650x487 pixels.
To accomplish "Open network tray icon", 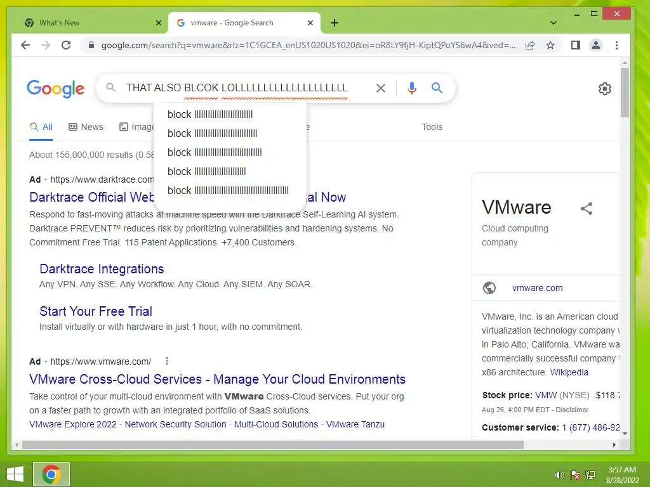I will pyautogui.click(x=590, y=475).
